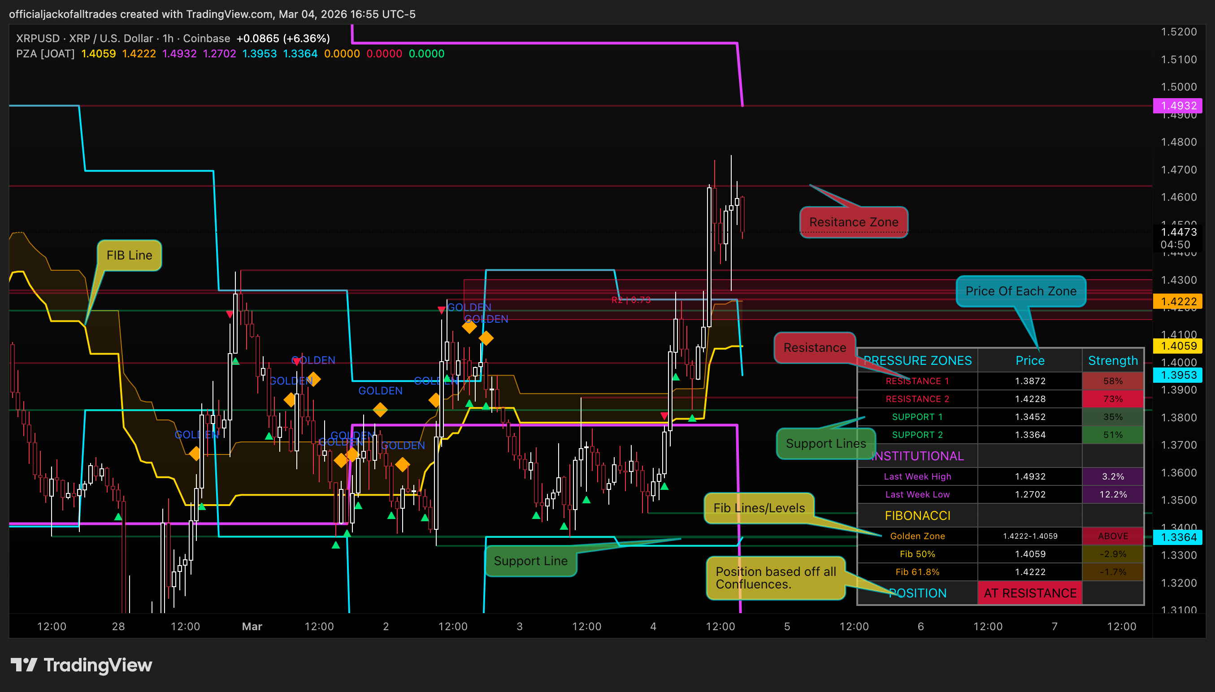1215x692 pixels.
Task: Click the Fib 50% row label
Action: click(917, 554)
